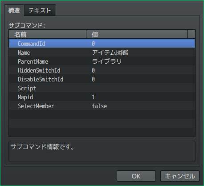Click the OK button

(x=136, y=176)
